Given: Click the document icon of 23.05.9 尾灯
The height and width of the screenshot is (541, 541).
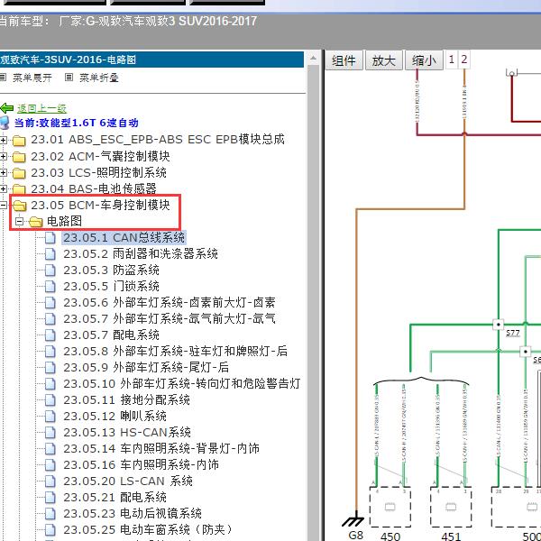Looking at the screenshot, I should coord(50,368).
